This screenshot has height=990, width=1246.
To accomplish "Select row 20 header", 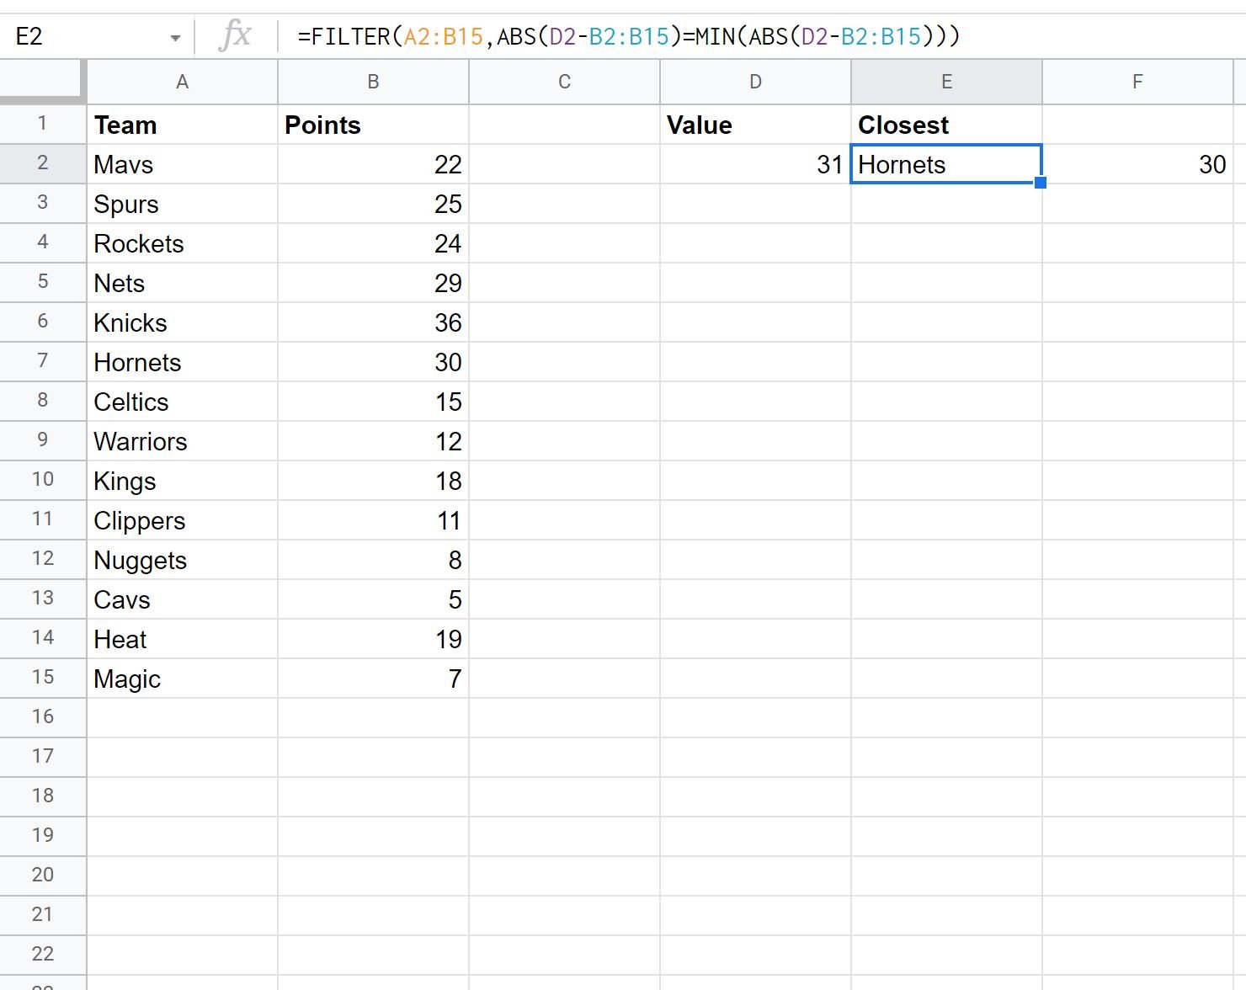I will tap(42, 876).
